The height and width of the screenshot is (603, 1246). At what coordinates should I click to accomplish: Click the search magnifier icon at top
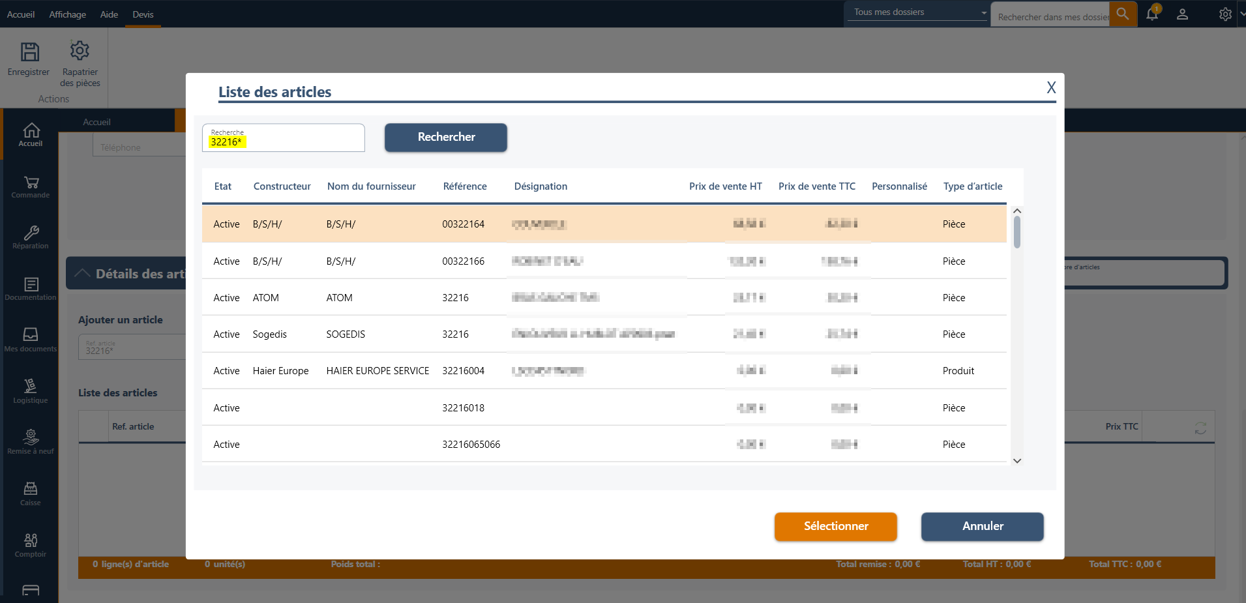tap(1123, 14)
